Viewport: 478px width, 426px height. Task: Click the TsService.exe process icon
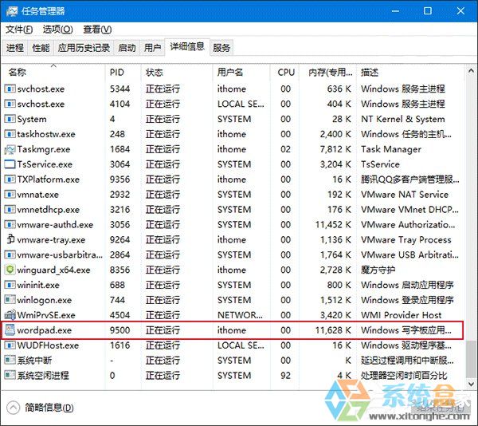pos(10,164)
